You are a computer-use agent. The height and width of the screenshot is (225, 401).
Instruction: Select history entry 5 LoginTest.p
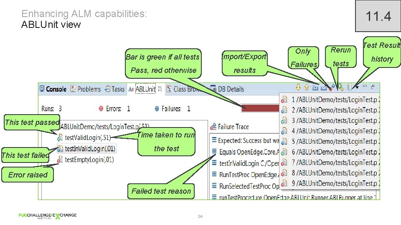tap(330, 141)
